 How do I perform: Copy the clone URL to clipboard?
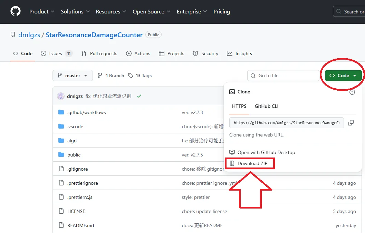point(350,123)
